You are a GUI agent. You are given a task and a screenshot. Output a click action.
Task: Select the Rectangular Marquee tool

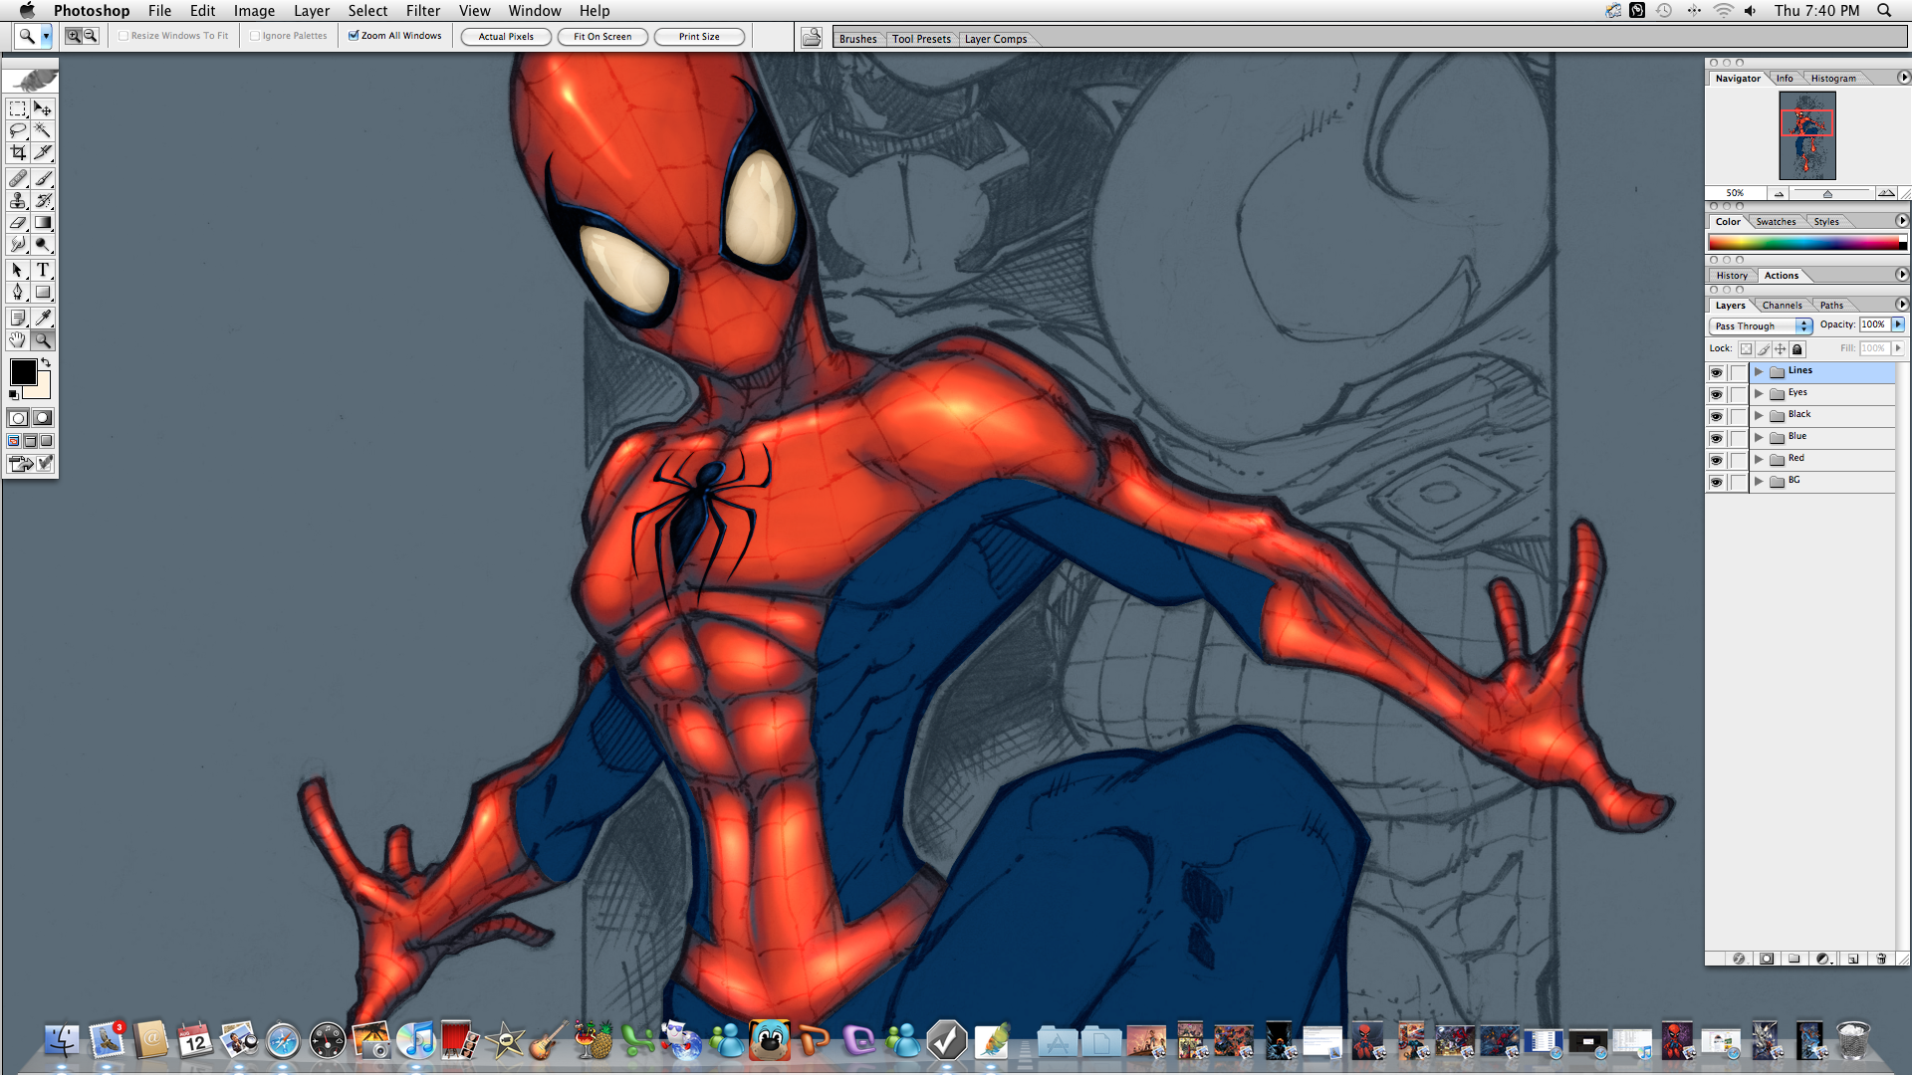(x=18, y=108)
